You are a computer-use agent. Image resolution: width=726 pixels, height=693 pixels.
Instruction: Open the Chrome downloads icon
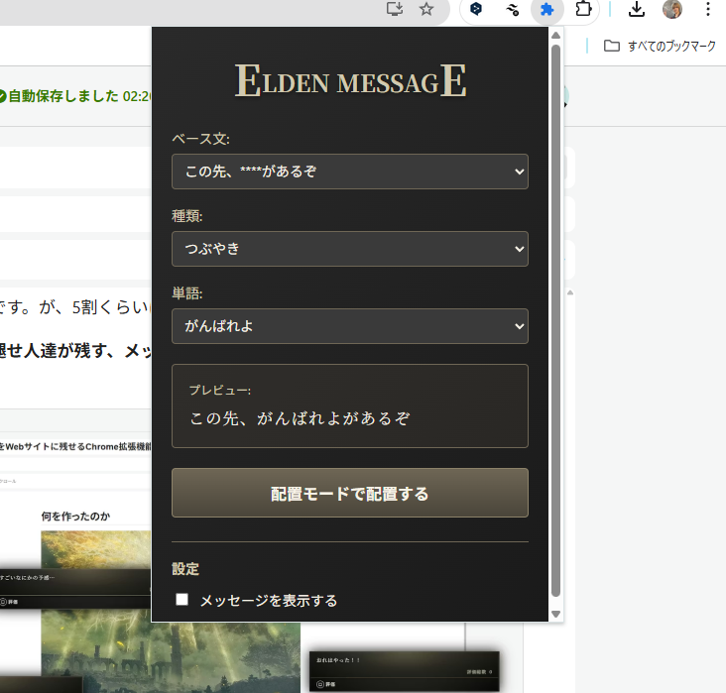(637, 9)
